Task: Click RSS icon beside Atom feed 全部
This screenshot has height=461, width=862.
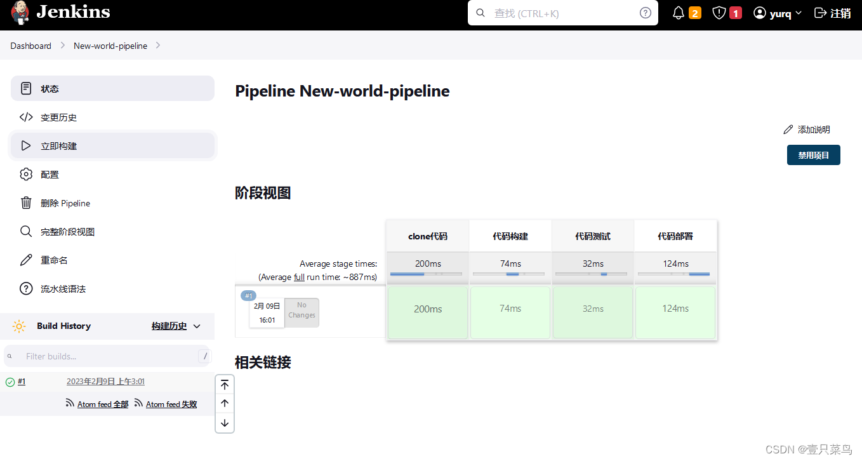Action: pos(70,403)
